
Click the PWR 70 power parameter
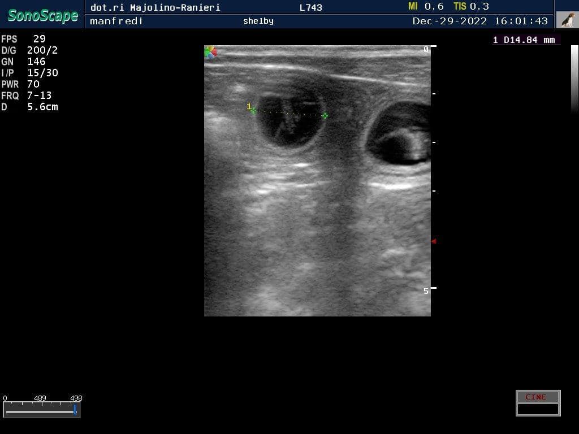click(x=20, y=84)
